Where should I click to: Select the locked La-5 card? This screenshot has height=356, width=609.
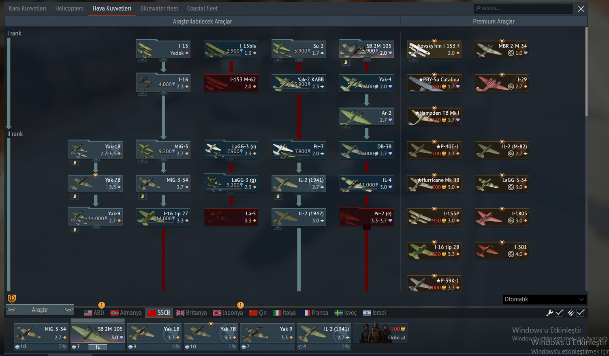click(x=231, y=217)
